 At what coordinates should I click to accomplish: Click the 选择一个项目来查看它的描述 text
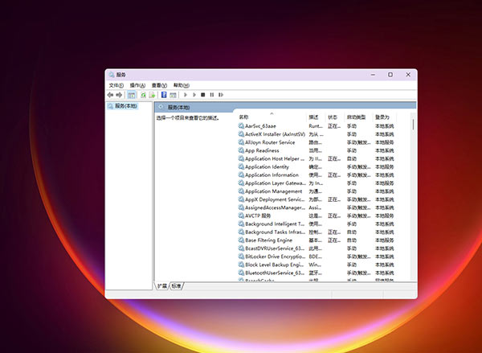tap(188, 118)
